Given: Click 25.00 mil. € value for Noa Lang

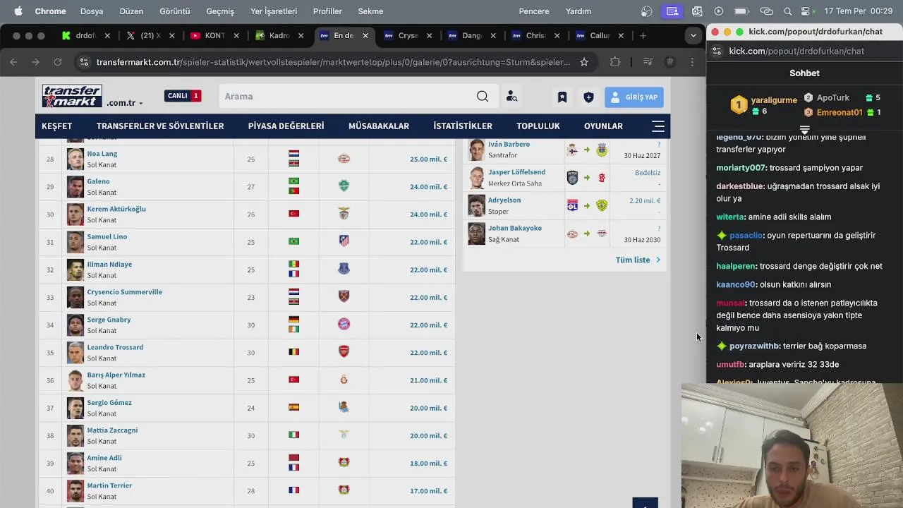Looking at the screenshot, I should point(428,159).
